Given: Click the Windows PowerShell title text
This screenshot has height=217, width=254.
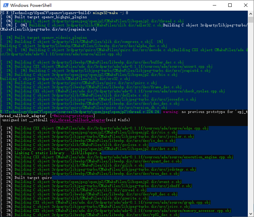Looking at the screenshot, I should coord(31,5).
